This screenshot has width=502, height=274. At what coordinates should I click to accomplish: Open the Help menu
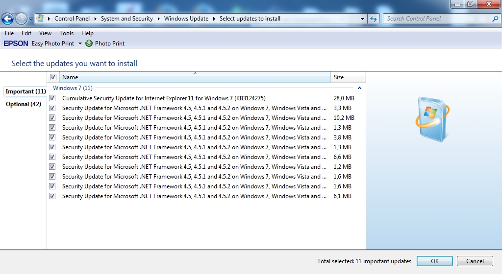tap(87, 33)
